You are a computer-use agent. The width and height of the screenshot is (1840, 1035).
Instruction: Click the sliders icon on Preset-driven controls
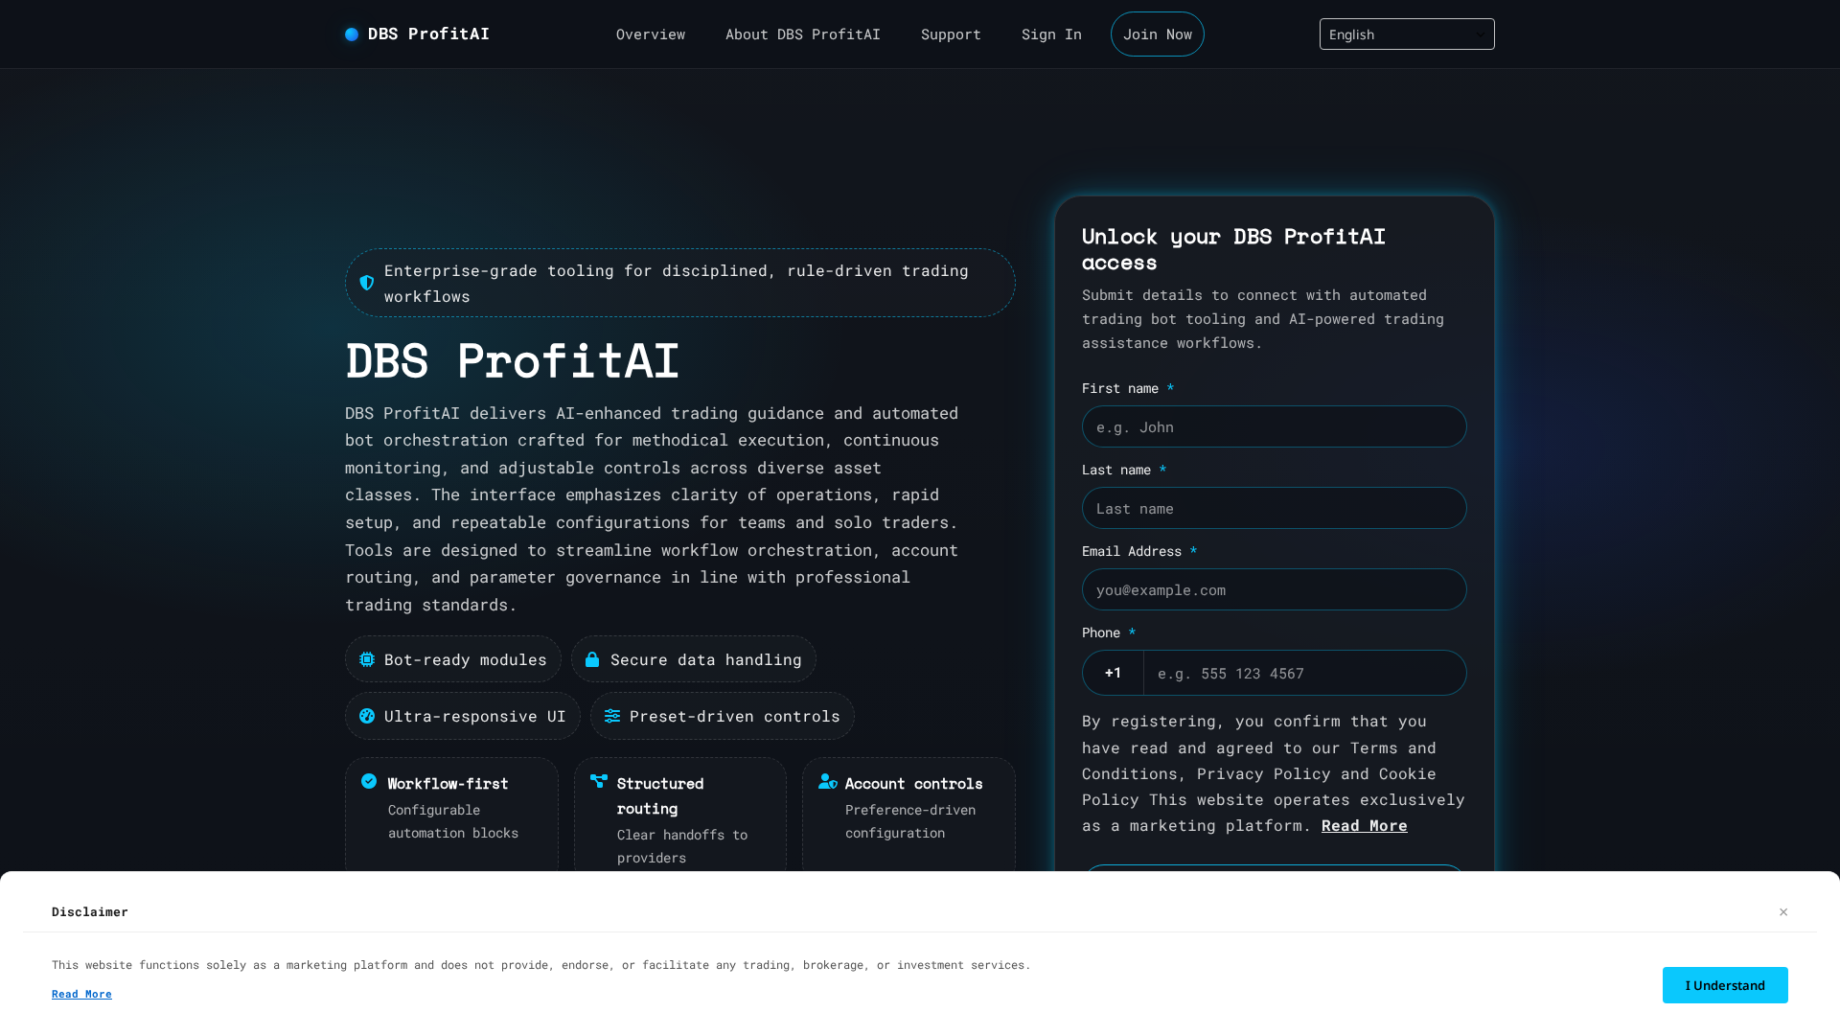(613, 716)
